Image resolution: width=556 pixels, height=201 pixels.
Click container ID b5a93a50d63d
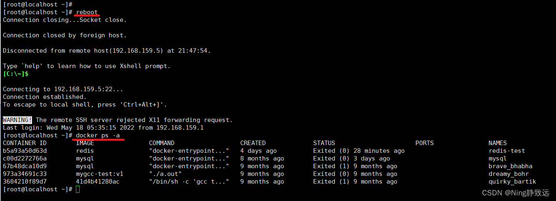25,151
